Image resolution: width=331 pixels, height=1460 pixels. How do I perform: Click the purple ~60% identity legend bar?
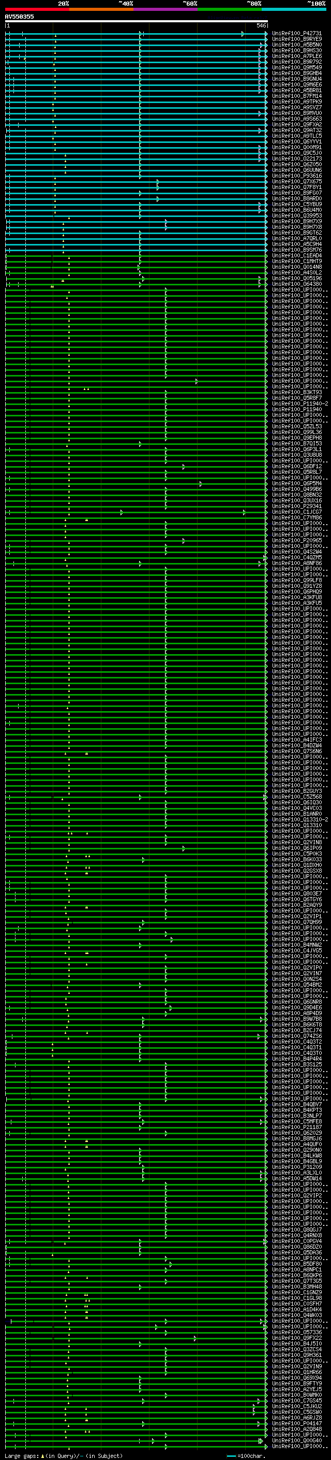165,9
